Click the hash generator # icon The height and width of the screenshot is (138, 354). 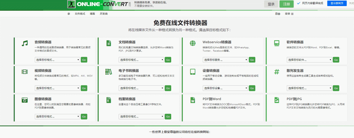pyautogui.click(x=277, y=72)
